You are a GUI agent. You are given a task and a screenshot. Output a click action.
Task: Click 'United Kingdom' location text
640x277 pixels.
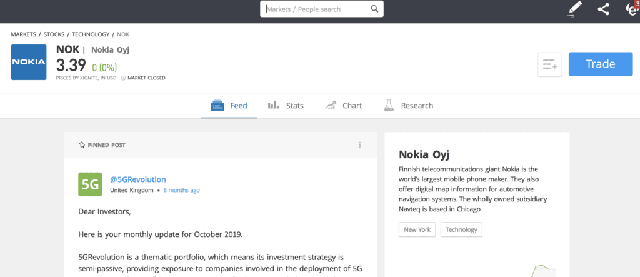point(132,190)
